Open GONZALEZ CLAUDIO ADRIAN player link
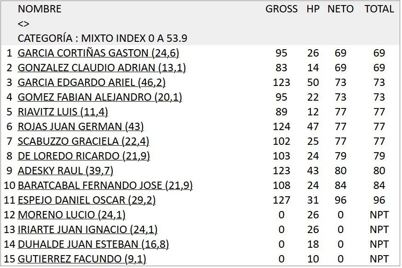 pyautogui.click(x=102, y=68)
